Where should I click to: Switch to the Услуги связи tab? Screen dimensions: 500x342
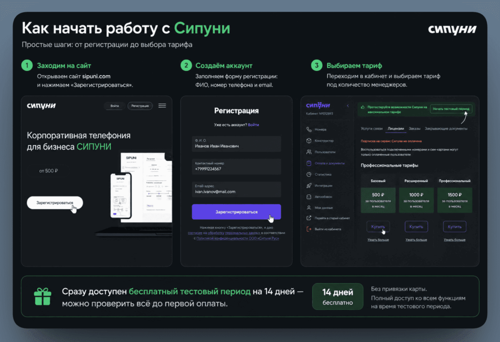click(372, 128)
